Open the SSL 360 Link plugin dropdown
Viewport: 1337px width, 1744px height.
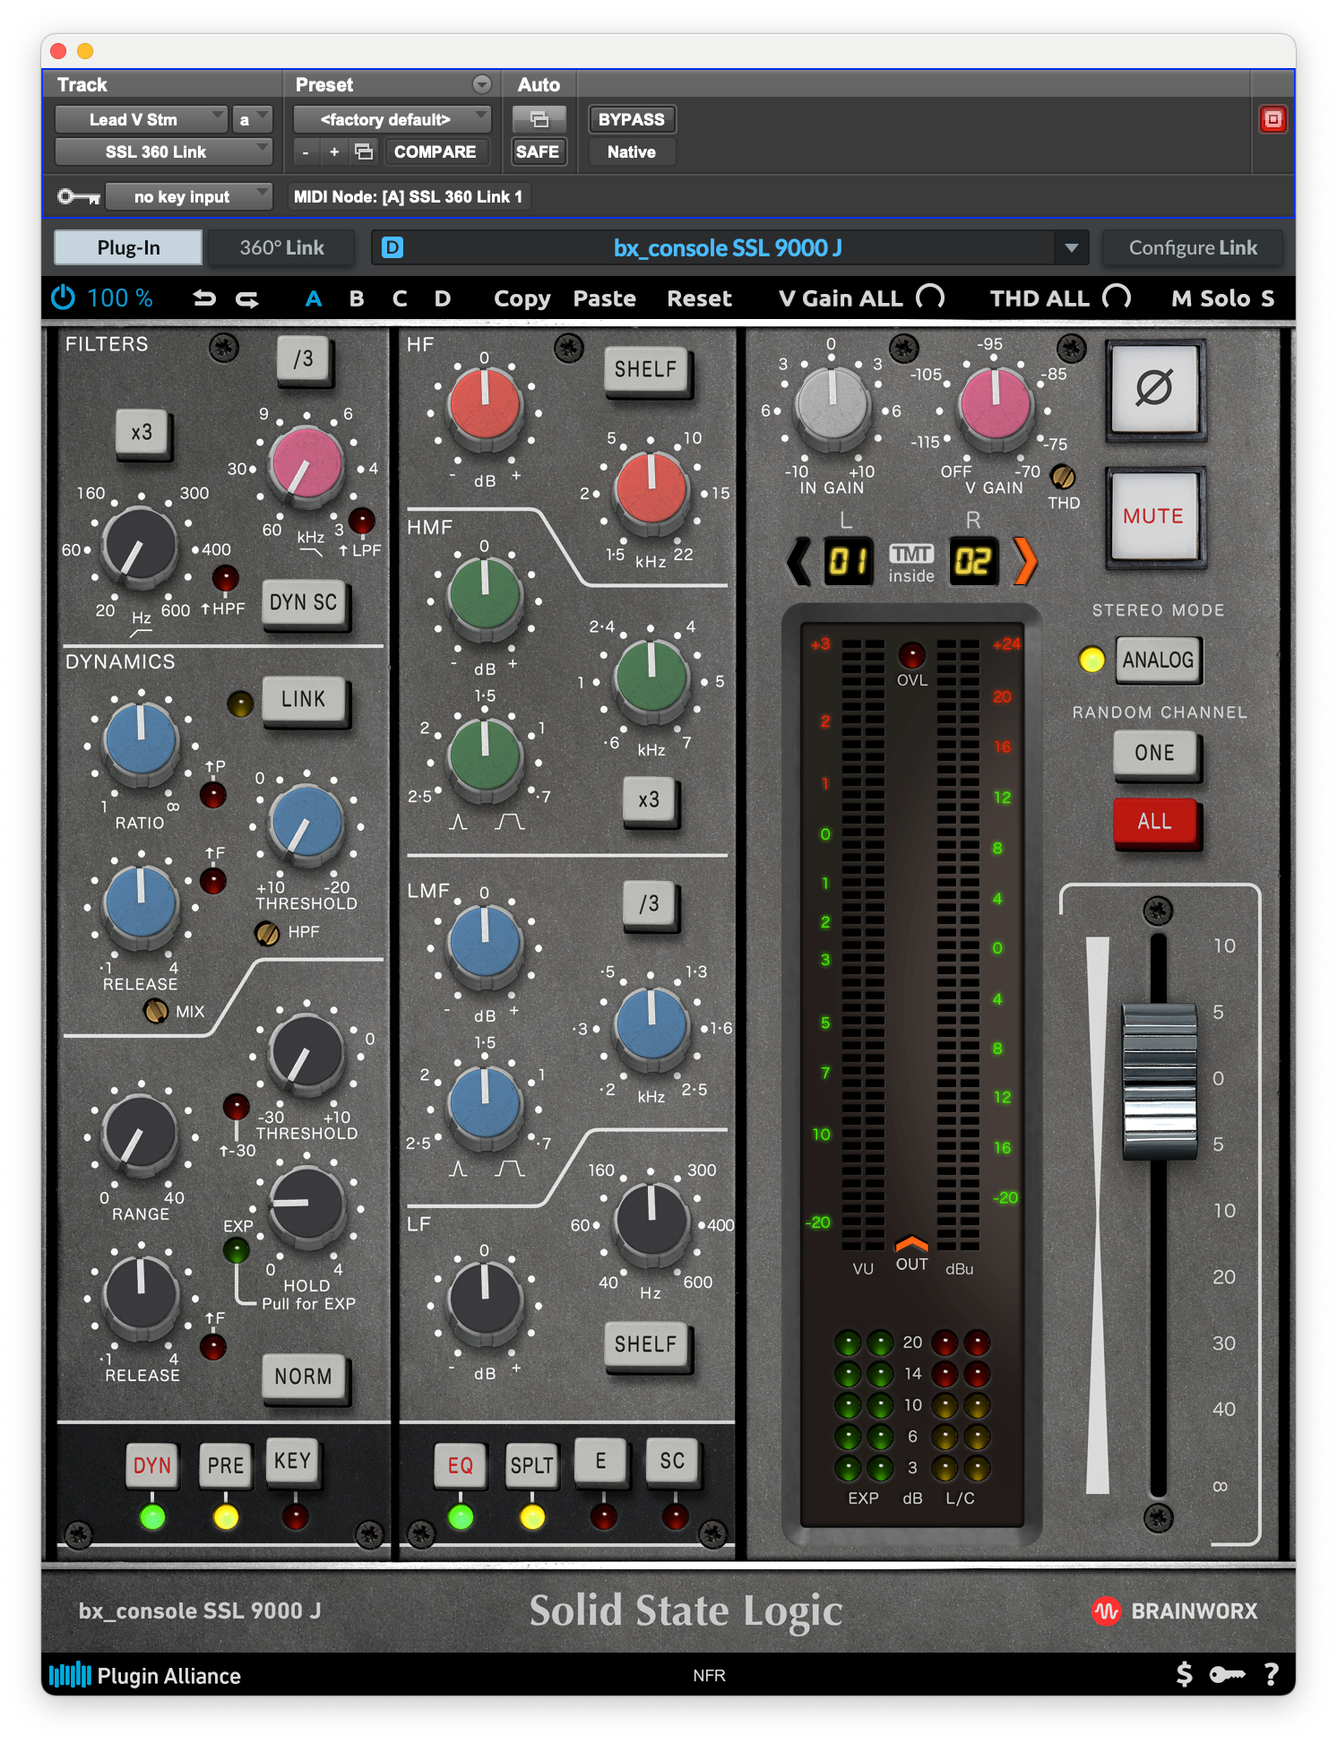pos(163,151)
